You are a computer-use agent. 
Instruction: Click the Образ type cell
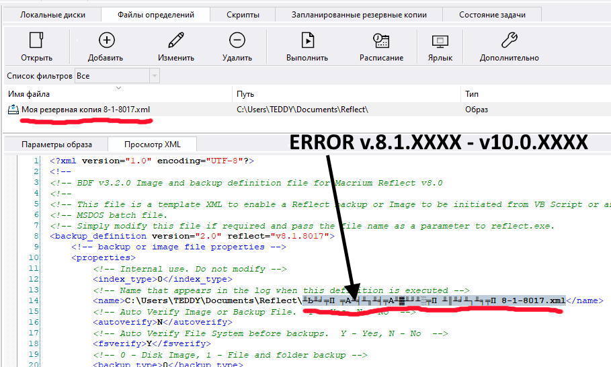(476, 110)
